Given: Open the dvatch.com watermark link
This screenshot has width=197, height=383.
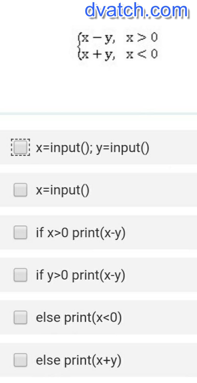Looking at the screenshot, I should pyautogui.click(x=136, y=11).
